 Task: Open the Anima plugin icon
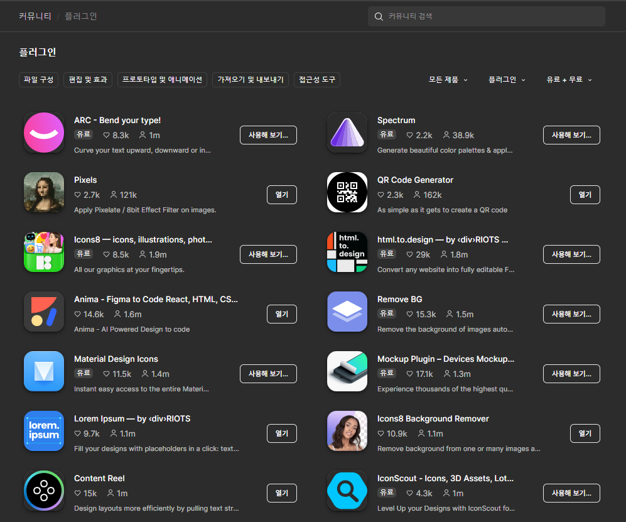pos(44,312)
